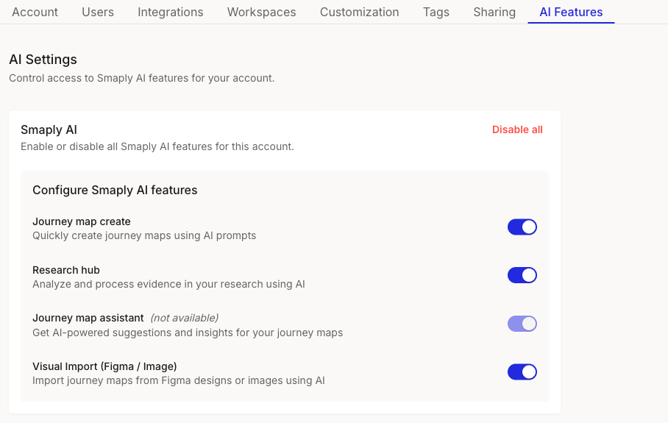
Task: Click the 'Smaply AI' section title
Action: [49, 129]
